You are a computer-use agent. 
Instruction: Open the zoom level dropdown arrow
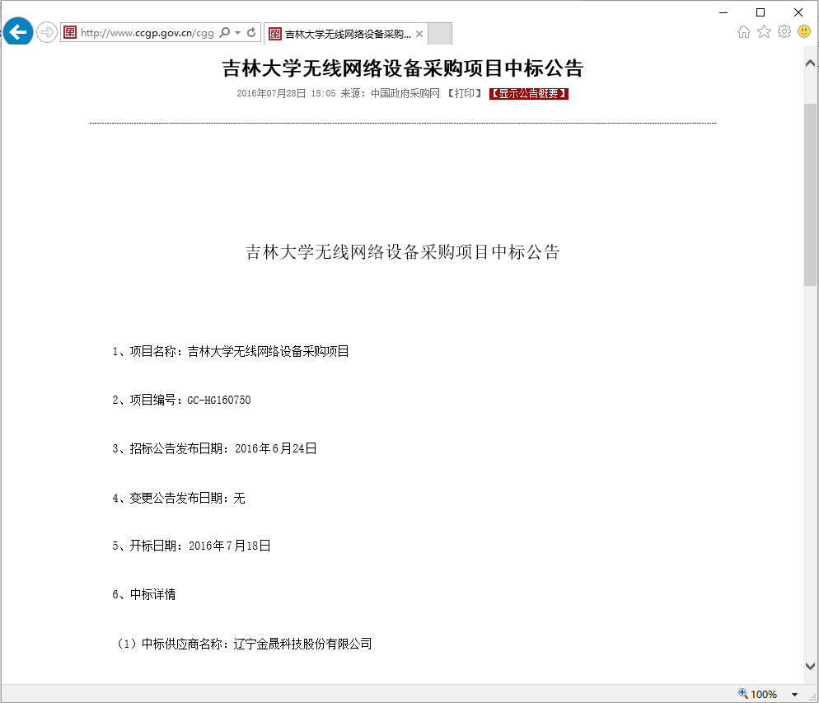pyautogui.click(x=794, y=695)
